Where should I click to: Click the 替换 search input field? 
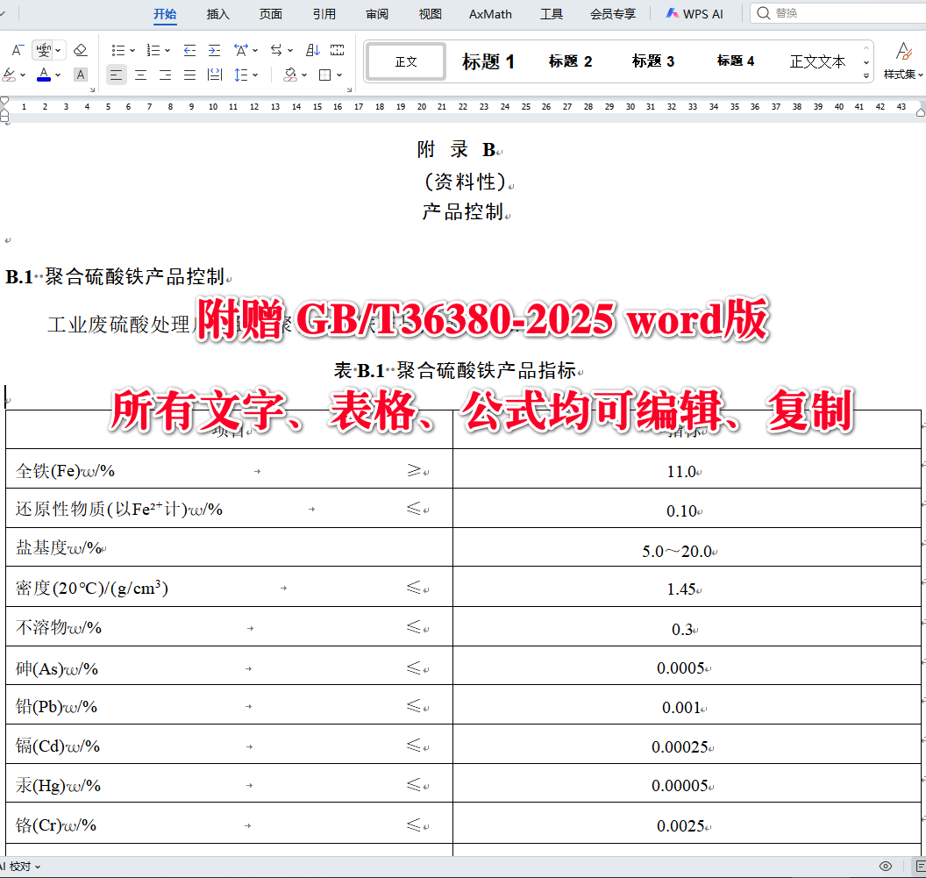[x=833, y=12]
